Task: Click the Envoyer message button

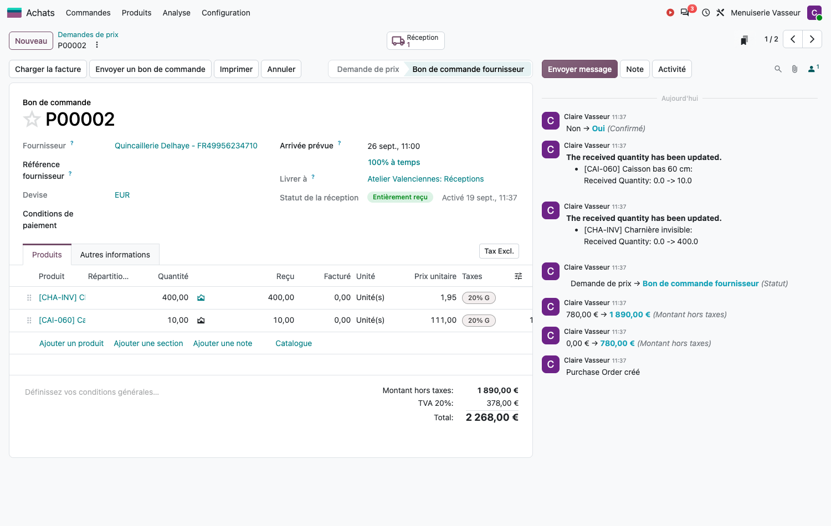Action: [x=579, y=69]
